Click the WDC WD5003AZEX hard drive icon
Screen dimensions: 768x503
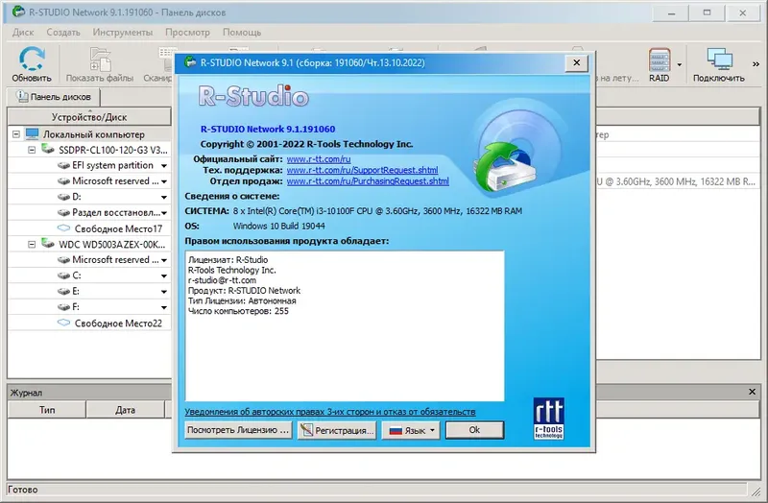coord(48,243)
